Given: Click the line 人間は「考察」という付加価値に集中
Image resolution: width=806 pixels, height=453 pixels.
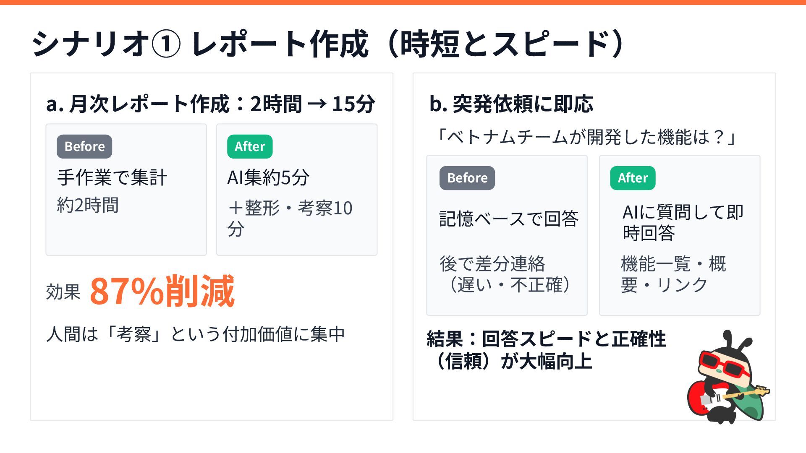Looking at the screenshot, I should [195, 334].
